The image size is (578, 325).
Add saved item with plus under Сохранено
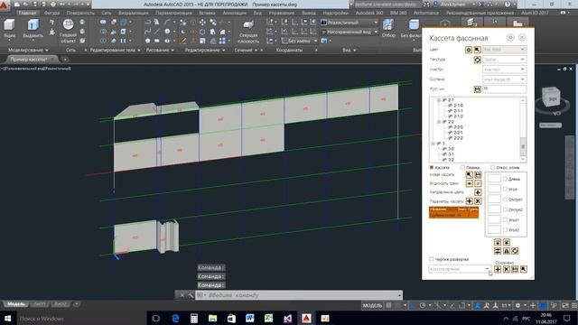(x=498, y=269)
